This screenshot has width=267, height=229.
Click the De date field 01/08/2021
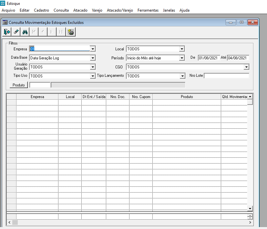(x=209, y=58)
